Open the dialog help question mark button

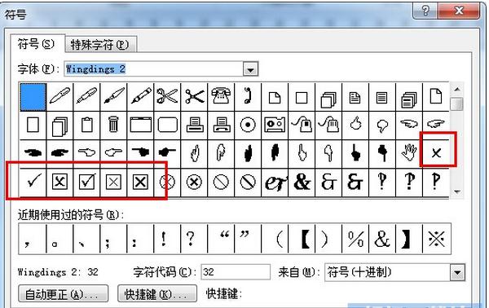click(425, 11)
